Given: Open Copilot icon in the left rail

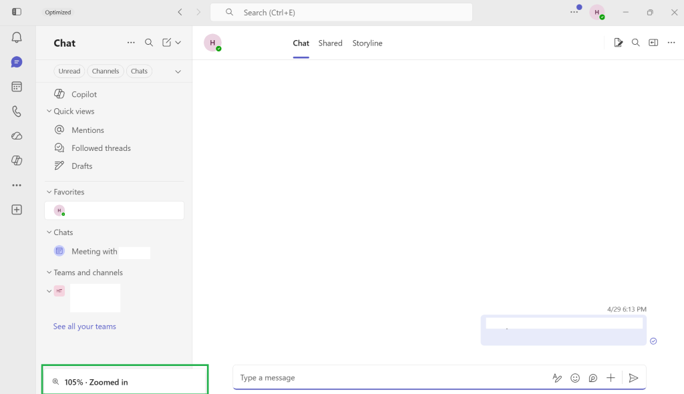Looking at the screenshot, I should 17,160.
